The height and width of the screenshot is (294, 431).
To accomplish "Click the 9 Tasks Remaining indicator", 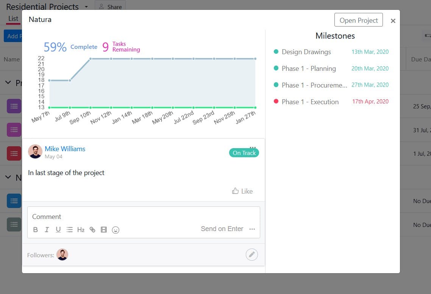I will (121, 47).
